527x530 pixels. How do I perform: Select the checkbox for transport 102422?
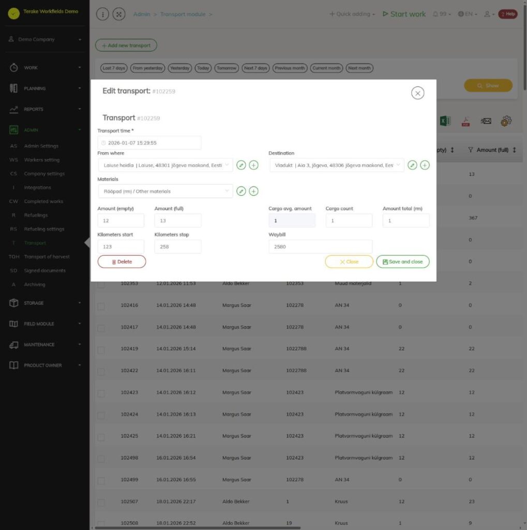(x=101, y=372)
